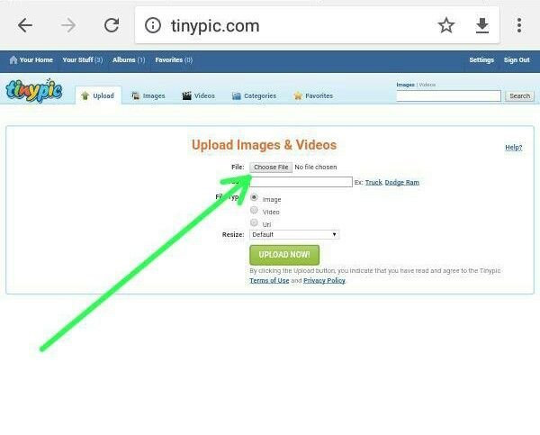Click the No file chosen text
Image resolution: width=540 pixels, height=435 pixels.
pyautogui.click(x=316, y=168)
